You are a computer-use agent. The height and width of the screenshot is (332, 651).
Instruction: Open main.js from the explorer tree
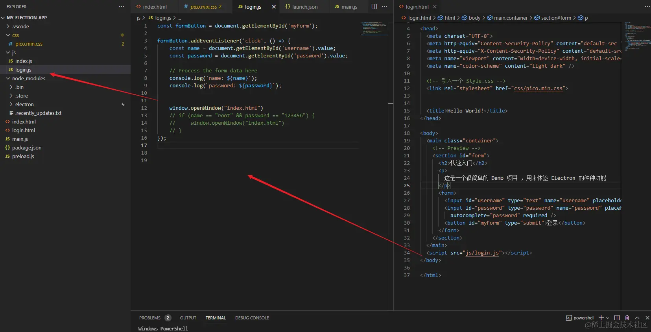coord(65,139)
